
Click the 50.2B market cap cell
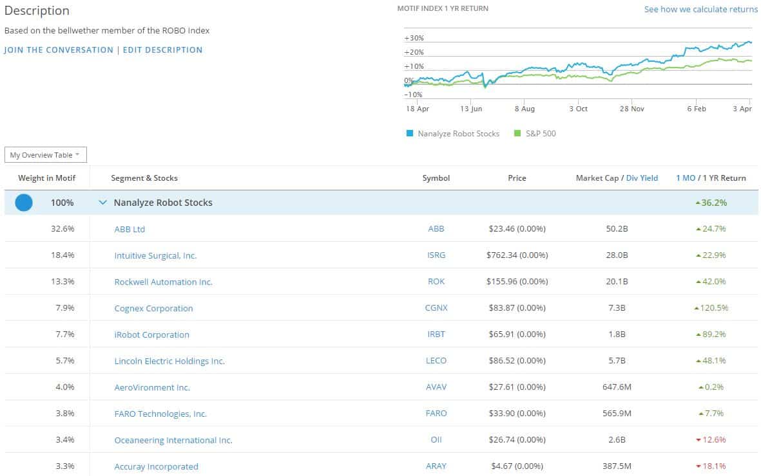coord(617,229)
